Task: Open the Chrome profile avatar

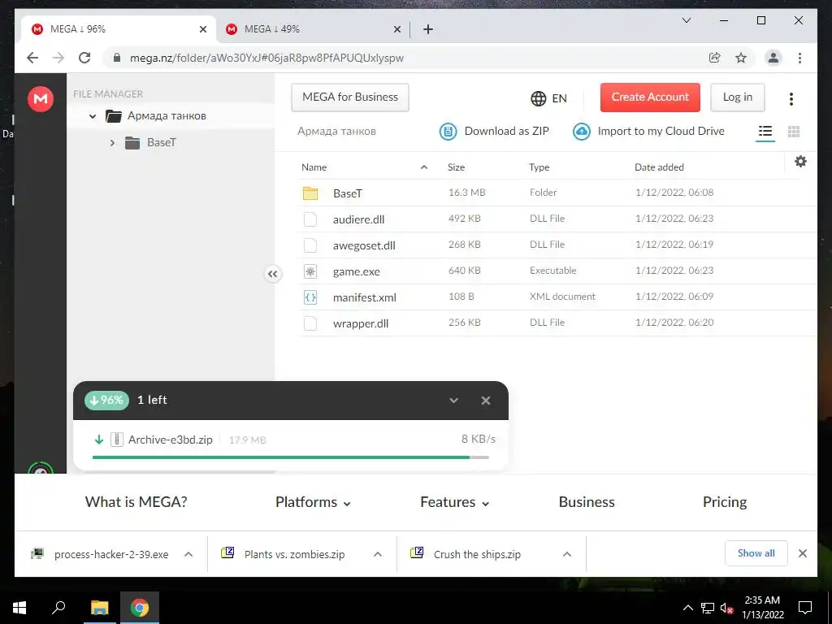Action: pyautogui.click(x=773, y=58)
